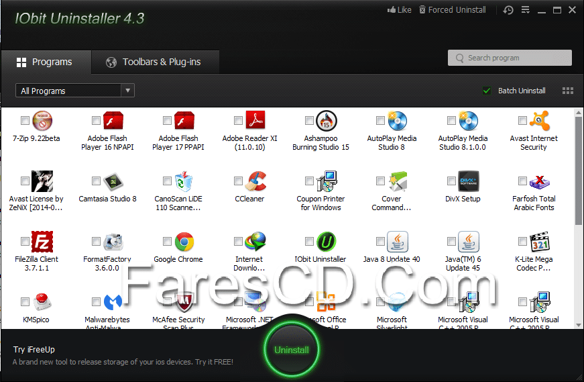
Task: Open the uninstall history clock icon
Action: point(508,10)
